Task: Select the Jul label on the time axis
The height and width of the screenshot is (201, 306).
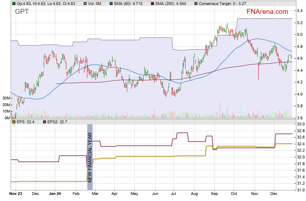Action: (x=174, y=194)
